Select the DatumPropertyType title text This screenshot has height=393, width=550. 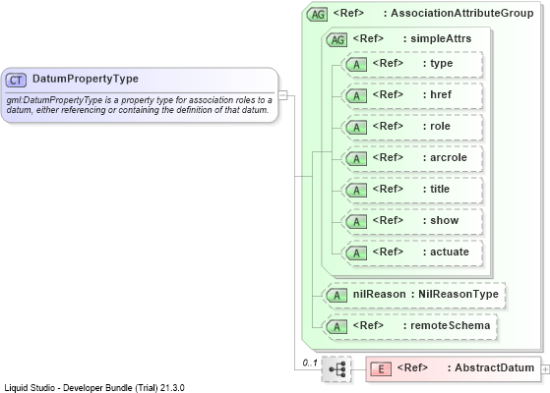click(86, 79)
